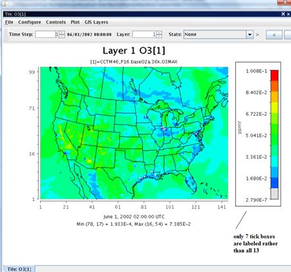
Task: Open the Configure menu
Action: pyautogui.click(x=30, y=22)
